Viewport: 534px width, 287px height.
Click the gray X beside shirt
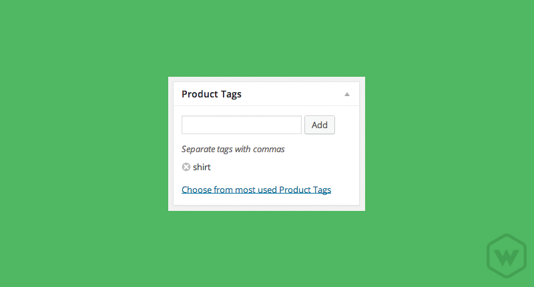186,167
